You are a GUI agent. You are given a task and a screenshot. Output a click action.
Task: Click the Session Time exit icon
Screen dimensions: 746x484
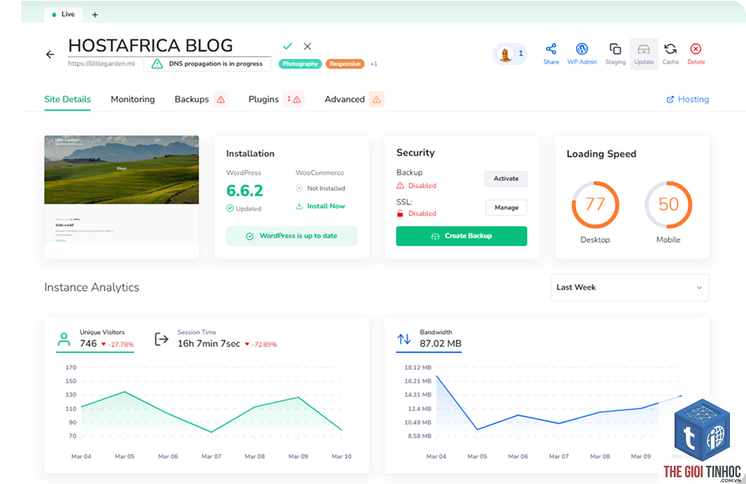click(162, 339)
